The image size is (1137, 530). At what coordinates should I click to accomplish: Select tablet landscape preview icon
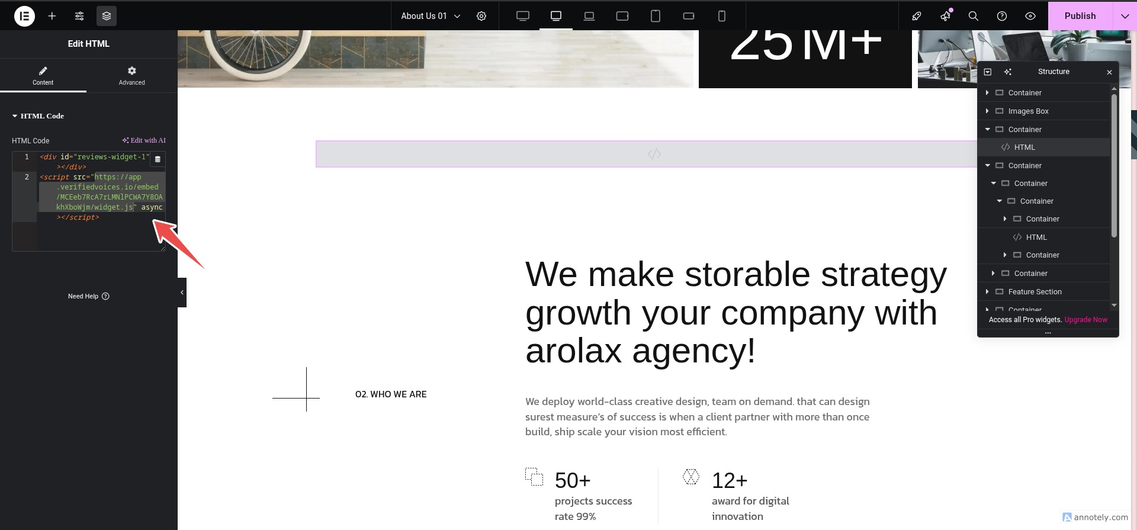pyautogui.click(x=622, y=16)
